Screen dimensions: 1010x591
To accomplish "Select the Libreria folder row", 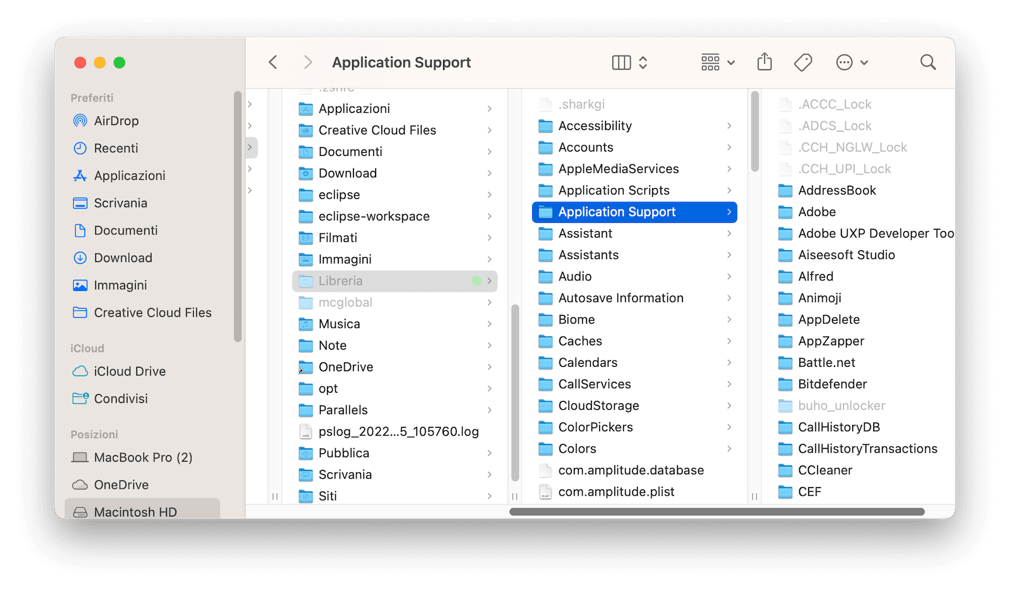I will (395, 281).
